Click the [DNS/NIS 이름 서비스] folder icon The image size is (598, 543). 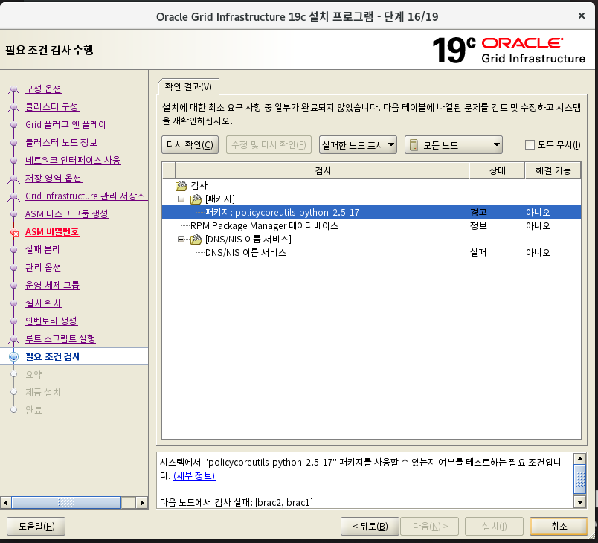click(x=196, y=240)
